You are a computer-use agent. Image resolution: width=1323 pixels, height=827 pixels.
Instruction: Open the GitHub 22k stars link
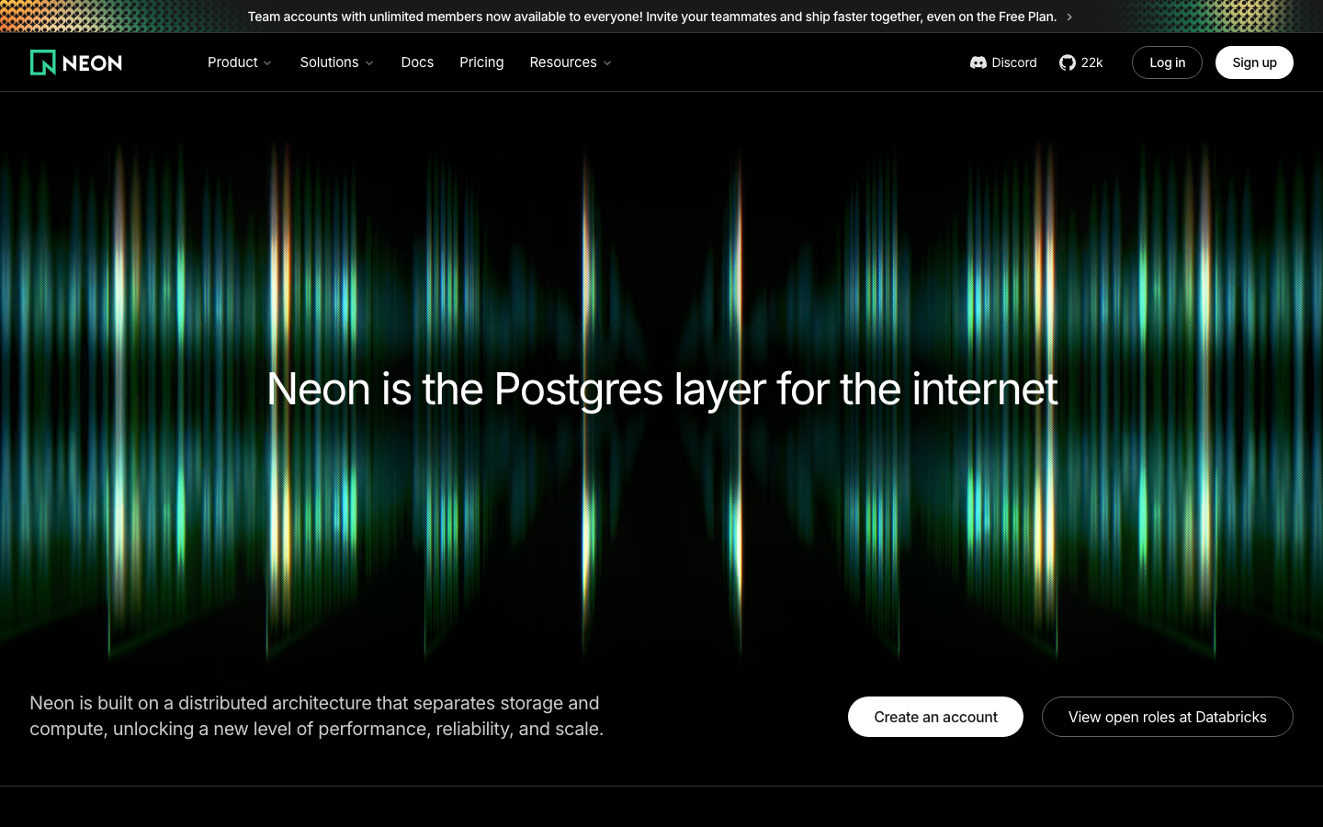[1080, 62]
